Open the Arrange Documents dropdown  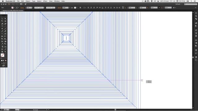[21, 4]
